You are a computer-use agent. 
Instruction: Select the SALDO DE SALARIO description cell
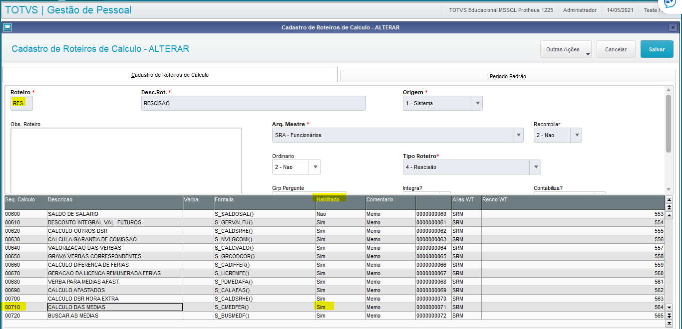[115, 214]
